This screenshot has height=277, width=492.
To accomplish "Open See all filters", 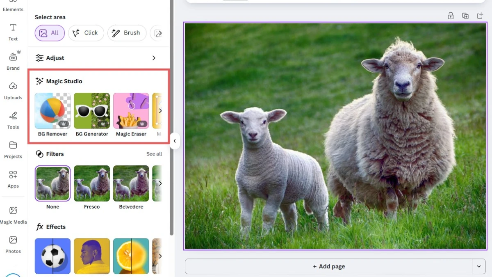I will point(154,154).
